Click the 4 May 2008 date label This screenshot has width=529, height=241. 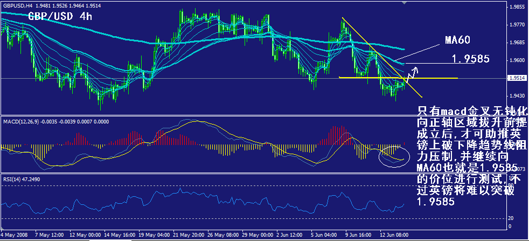[13, 235]
